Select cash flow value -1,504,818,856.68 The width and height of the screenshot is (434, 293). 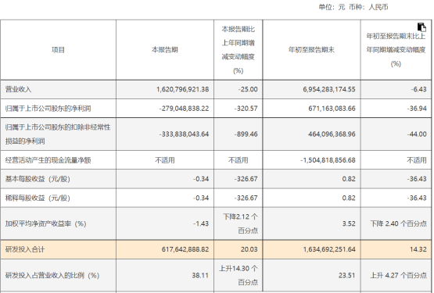[328, 160]
